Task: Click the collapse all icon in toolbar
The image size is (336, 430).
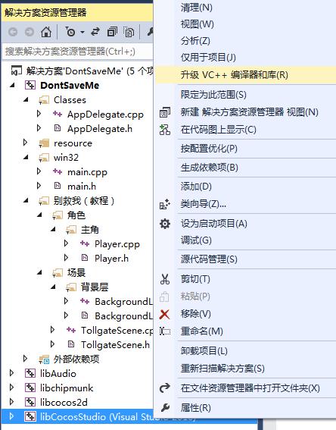Action: pyautogui.click(x=112, y=32)
